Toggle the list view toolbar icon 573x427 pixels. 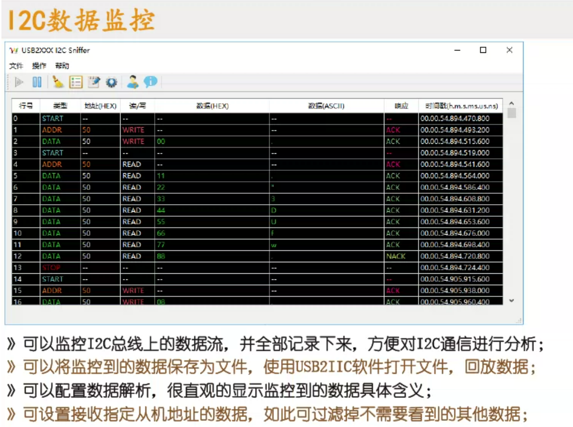(76, 82)
